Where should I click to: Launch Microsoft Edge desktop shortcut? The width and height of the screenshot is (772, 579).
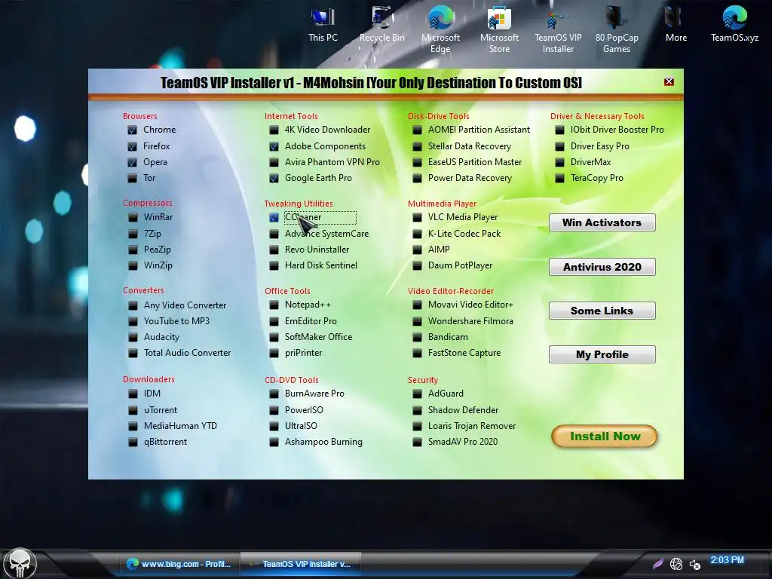pyautogui.click(x=440, y=29)
